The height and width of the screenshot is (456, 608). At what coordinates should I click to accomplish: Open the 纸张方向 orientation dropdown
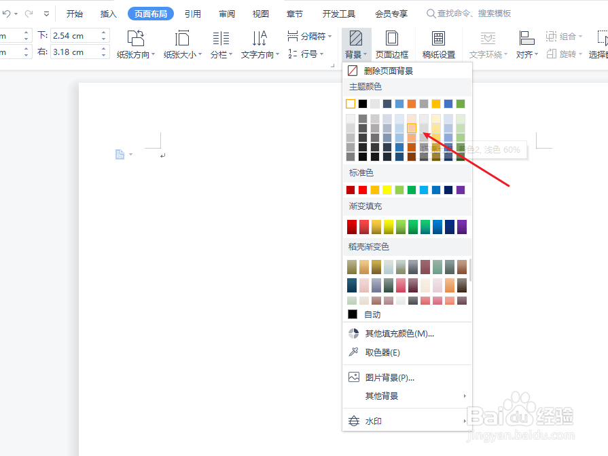[136, 45]
